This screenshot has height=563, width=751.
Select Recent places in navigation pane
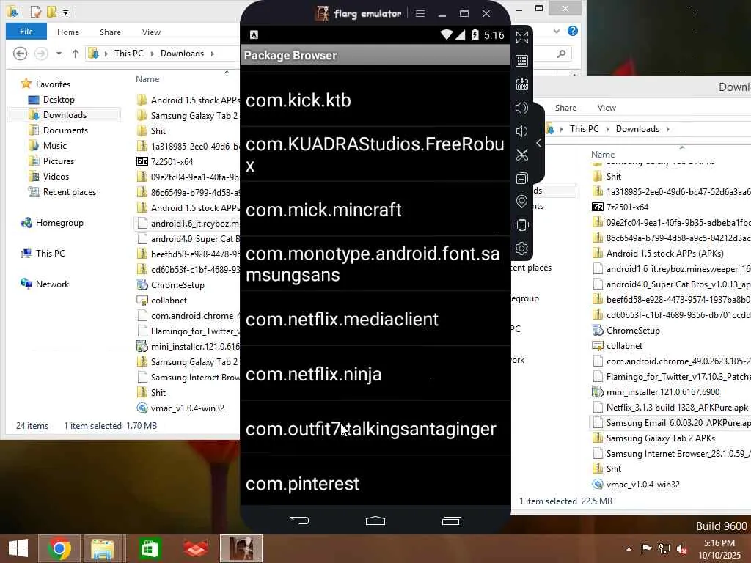70,192
